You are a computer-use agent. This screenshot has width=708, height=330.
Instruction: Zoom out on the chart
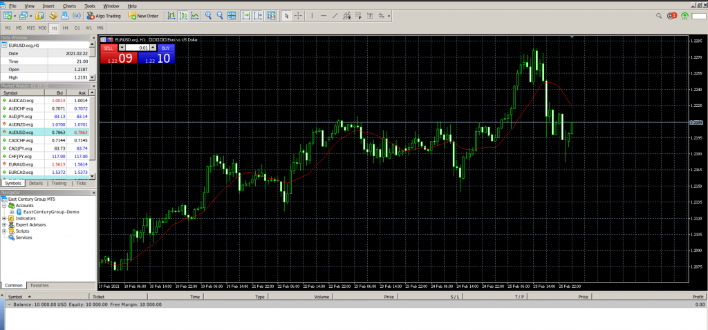pyautogui.click(x=220, y=16)
